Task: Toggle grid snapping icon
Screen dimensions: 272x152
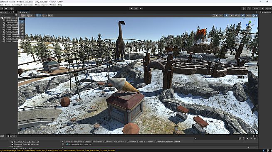Action: coord(44,15)
